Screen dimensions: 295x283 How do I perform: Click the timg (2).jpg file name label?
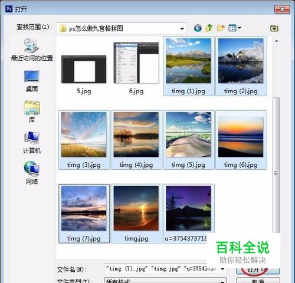click(x=241, y=91)
